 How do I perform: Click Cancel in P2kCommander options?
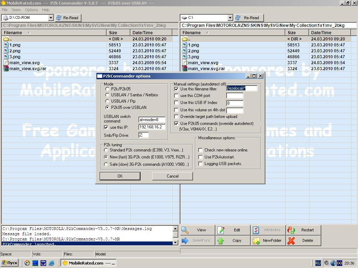(172, 176)
